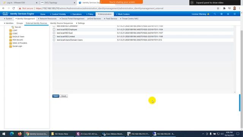This screenshot has height=137, width=243.
Task: Open the ODBC folder
Action: point(11,33)
